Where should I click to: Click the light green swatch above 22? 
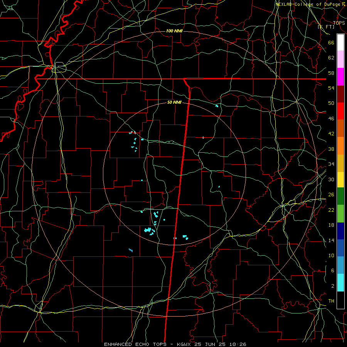pyautogui.click(x=340, y=213)
